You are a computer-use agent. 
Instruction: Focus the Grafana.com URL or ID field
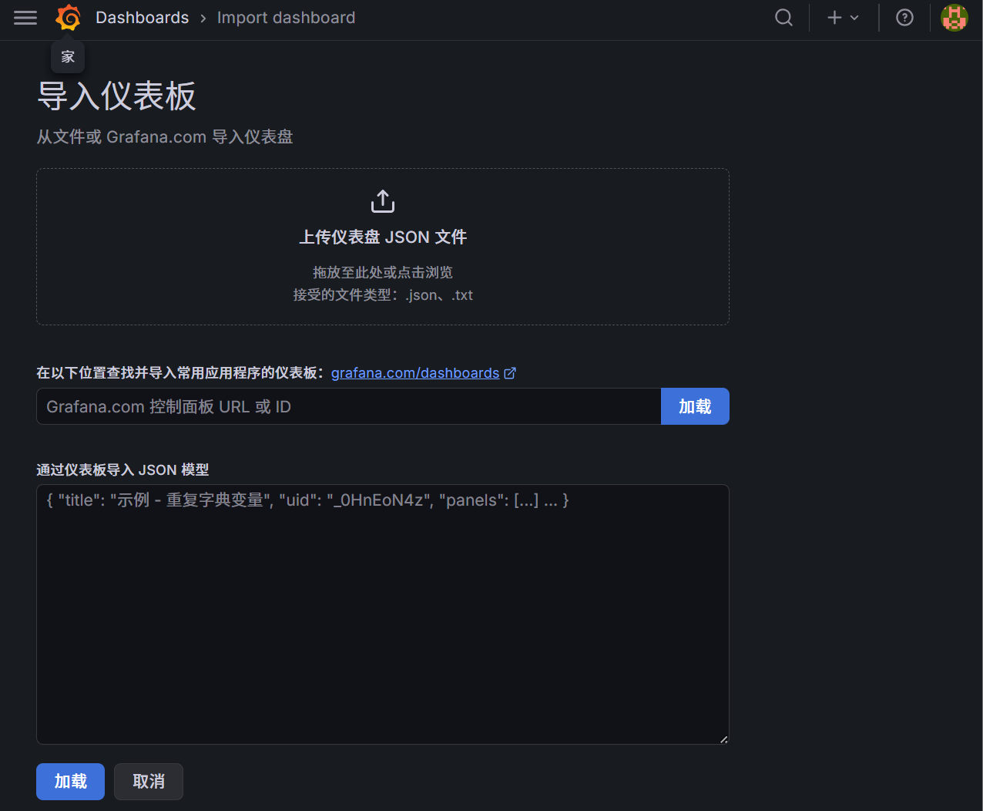tap(349, 406)
